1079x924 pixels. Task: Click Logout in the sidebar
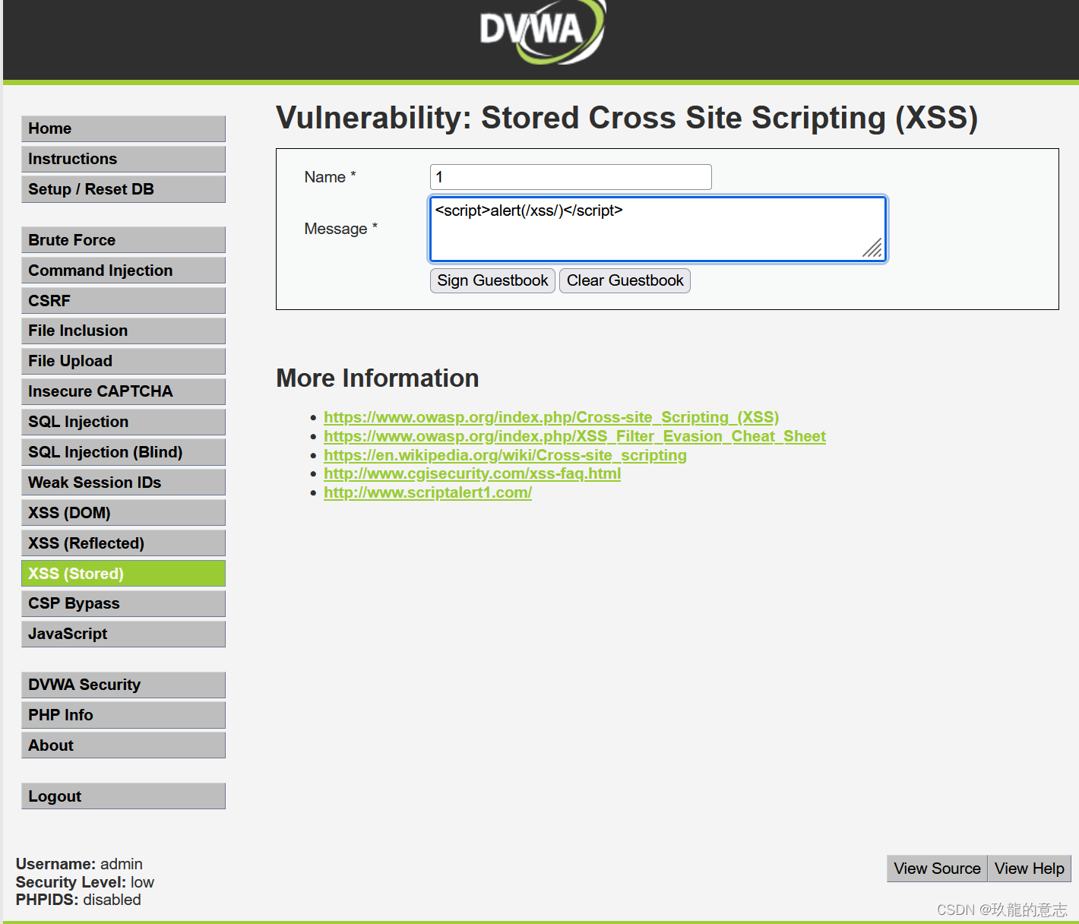123,796
